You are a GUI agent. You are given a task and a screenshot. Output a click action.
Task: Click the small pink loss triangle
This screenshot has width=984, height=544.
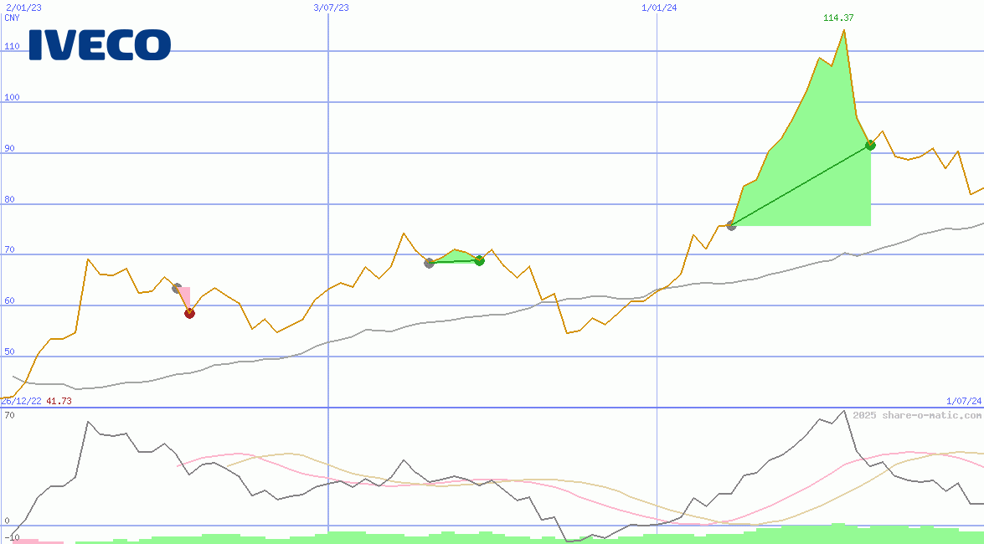(x=185, y=296)
